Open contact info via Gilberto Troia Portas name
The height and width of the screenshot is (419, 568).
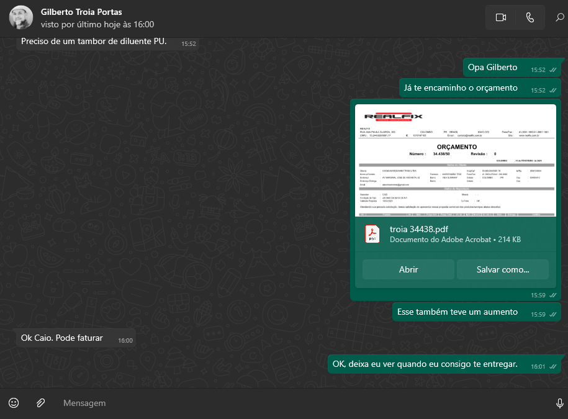[81, 12]
